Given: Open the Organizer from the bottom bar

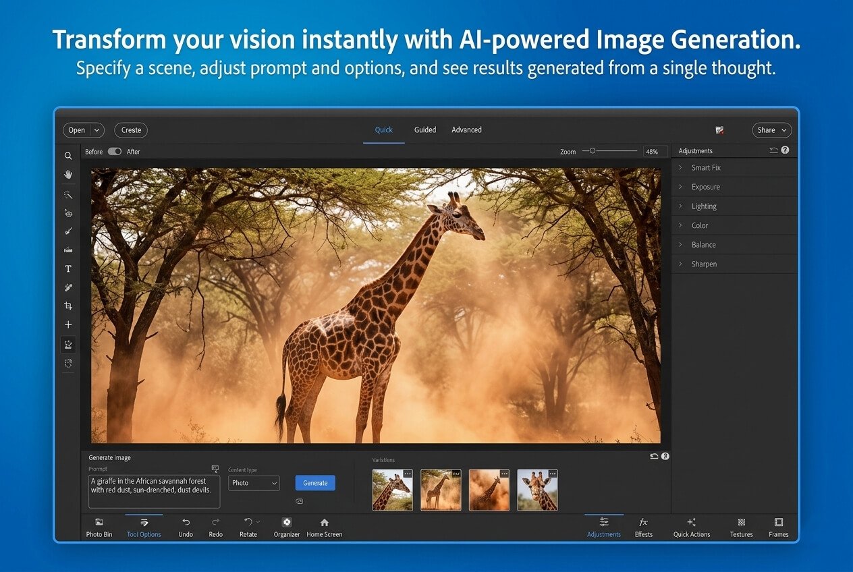Looking at the screenshot, I should coord(286,526).
